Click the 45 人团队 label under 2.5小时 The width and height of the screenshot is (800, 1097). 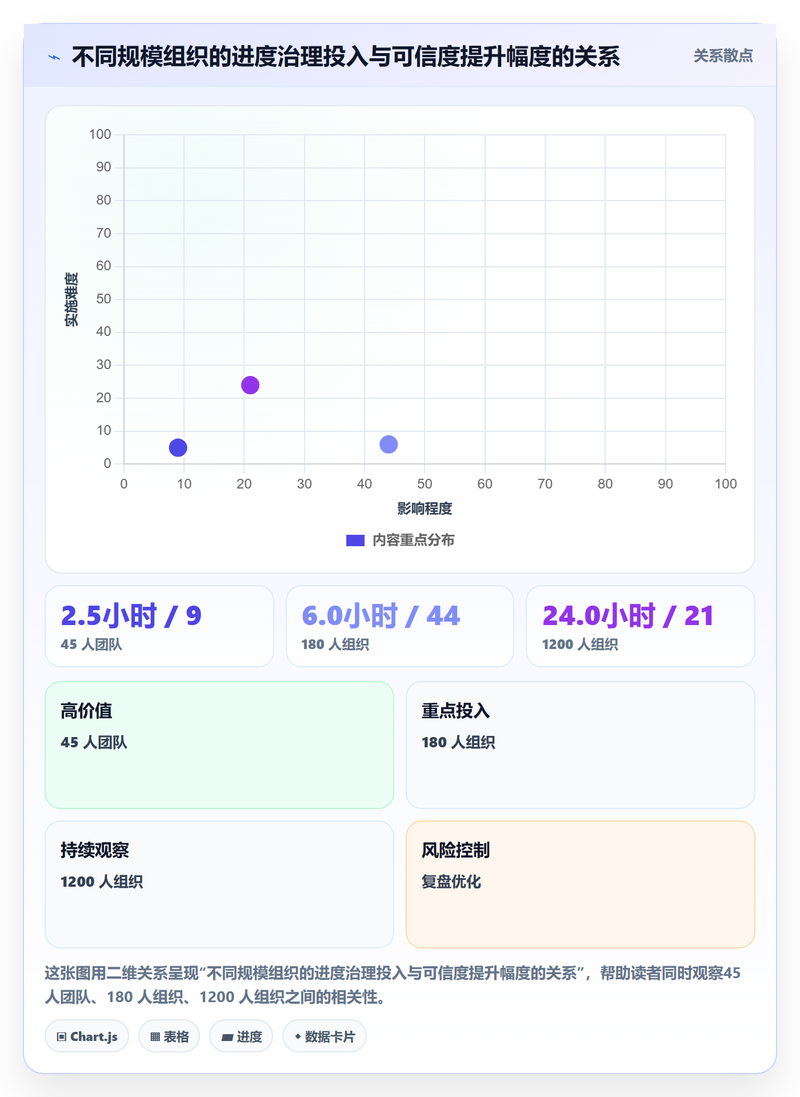(91, 644)
